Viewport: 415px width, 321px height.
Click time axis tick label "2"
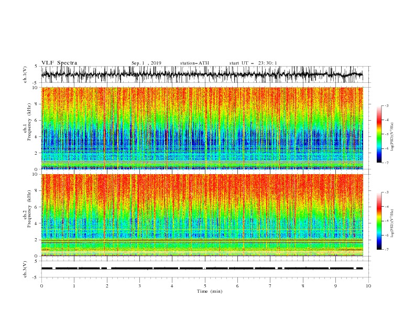[107, 286]
